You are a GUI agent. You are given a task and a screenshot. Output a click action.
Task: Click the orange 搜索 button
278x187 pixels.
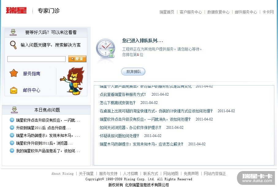pos(77,59)
